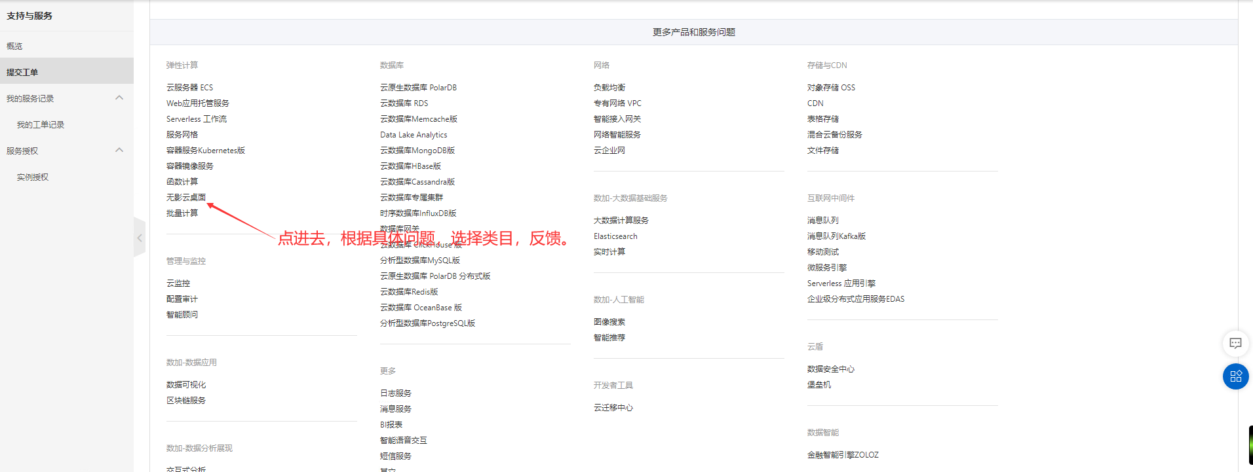Open Data Lake Analytics link
This screenshot has width=1253, height=472.
click(x=414, y=134)
